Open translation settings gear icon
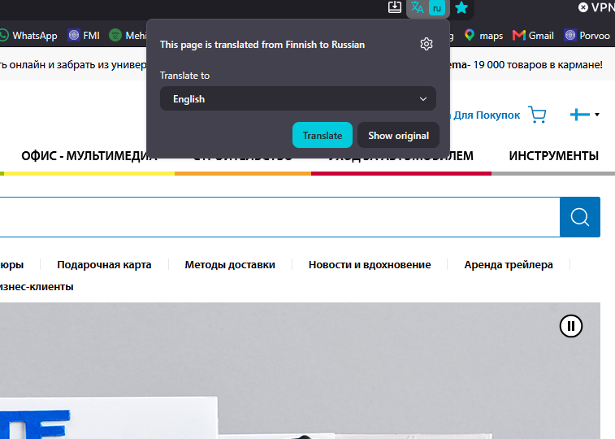This screenshot has width=615, height=439. click(x=426, y=44)
